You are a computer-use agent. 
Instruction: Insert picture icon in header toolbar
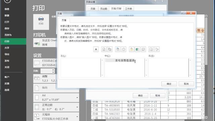coord(151,49)
